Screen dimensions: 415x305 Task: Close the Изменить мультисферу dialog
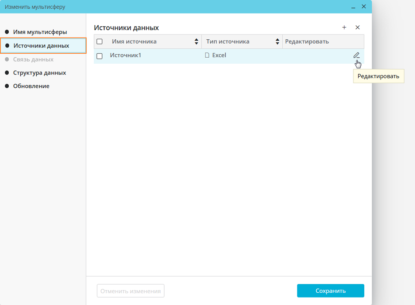click(x=364, y=7)
